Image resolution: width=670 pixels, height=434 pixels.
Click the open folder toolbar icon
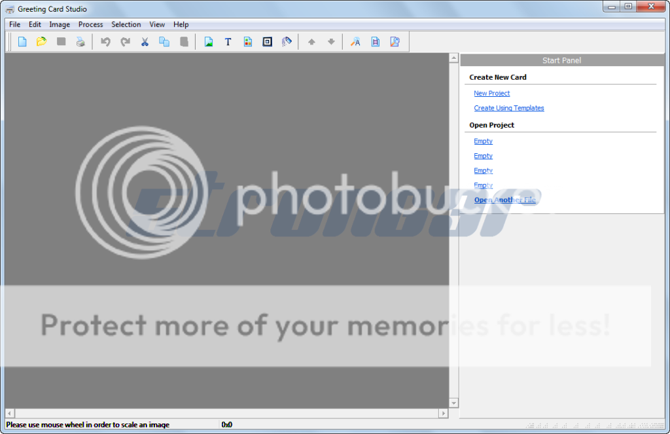point(41,41)
